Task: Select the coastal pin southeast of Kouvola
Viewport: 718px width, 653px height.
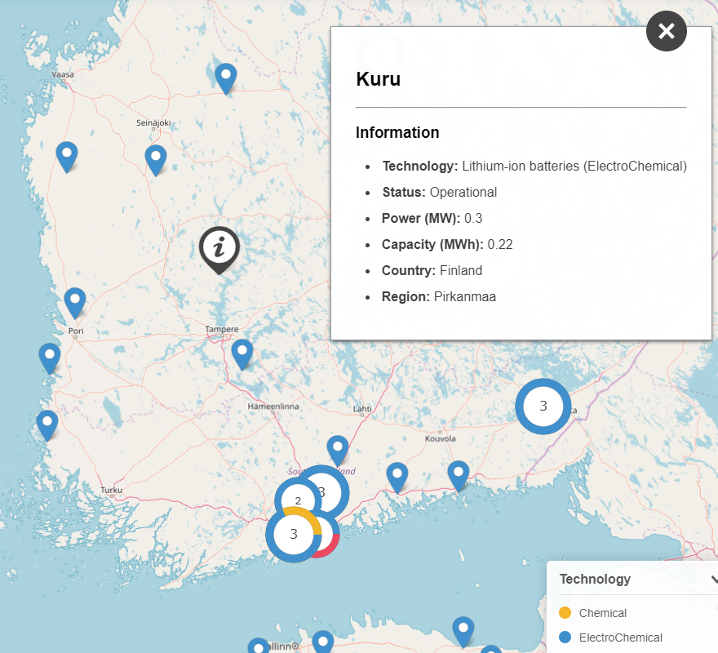Action: click(459, 477)
